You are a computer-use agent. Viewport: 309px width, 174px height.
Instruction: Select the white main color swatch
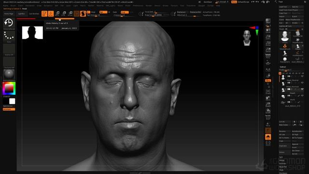point(12,101)
